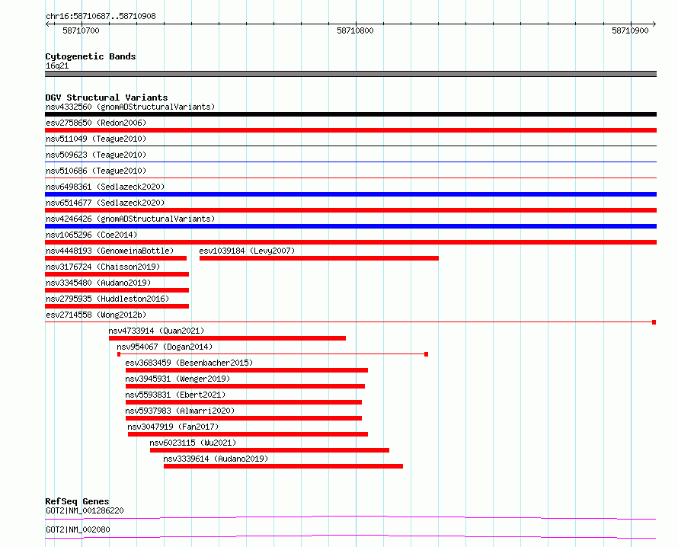This screenshot has width=678, height=547.
Task: Select nsv4733914 (Quan2021) label
Action: (156, 331)
